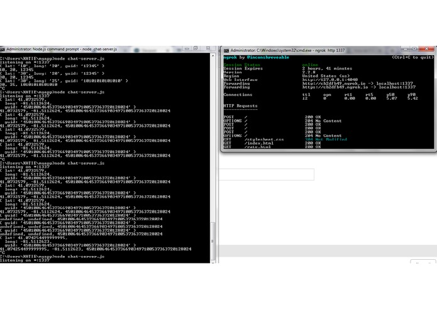Click the http://cb2dfb49.ngrok.io forwarding URL
The height and width of the screenshot is (310, 437).
(334, 83)
